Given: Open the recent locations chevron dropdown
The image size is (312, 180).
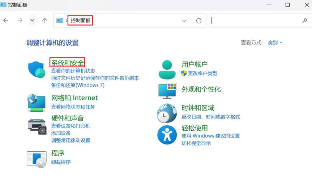Looking at the screenshot, I should click(x=32, y=21).
